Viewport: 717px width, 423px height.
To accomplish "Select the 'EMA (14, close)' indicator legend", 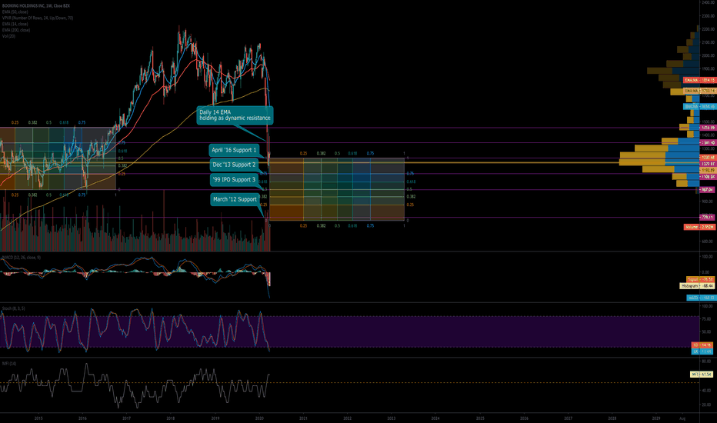I will coord(15,23).
